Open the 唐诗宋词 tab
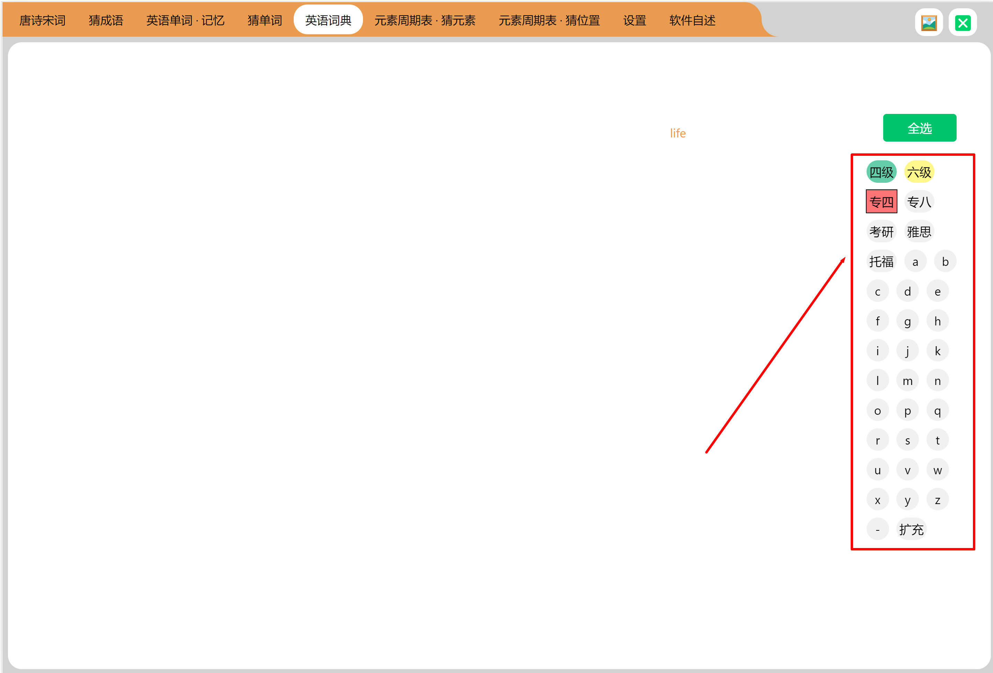Viewport: 993px width, 673px height. pos(42,20)
